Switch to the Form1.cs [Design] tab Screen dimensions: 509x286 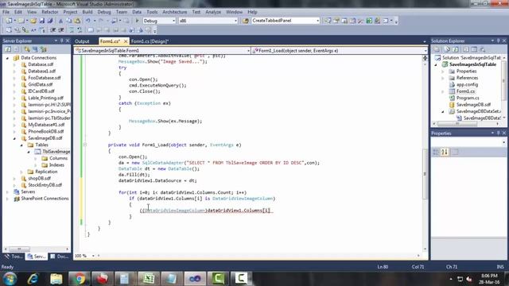(150, 41)
